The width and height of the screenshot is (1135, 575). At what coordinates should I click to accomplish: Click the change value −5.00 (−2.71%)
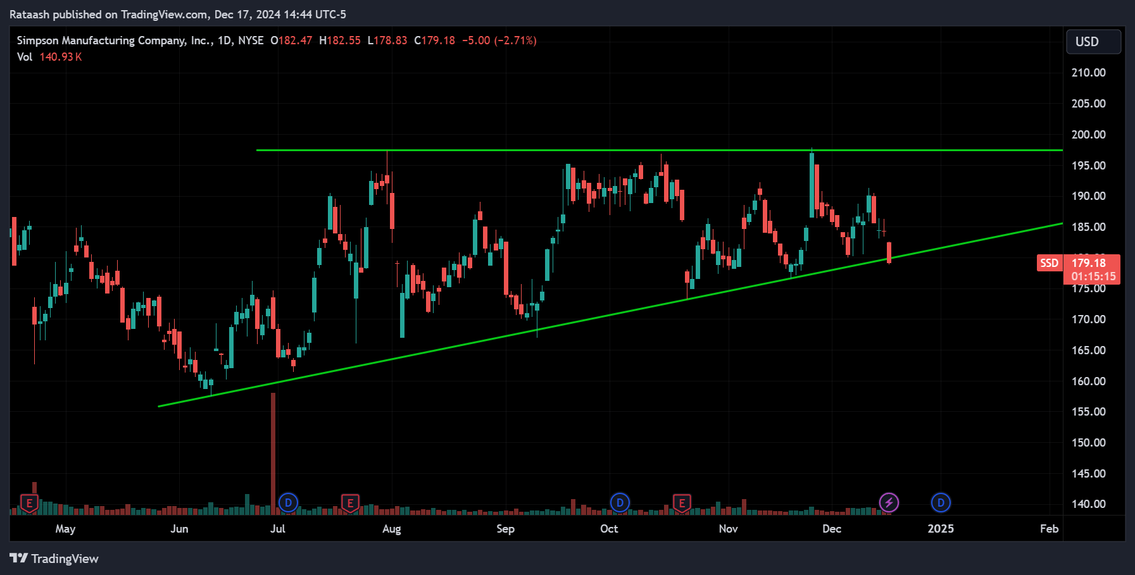click(499, 40)
